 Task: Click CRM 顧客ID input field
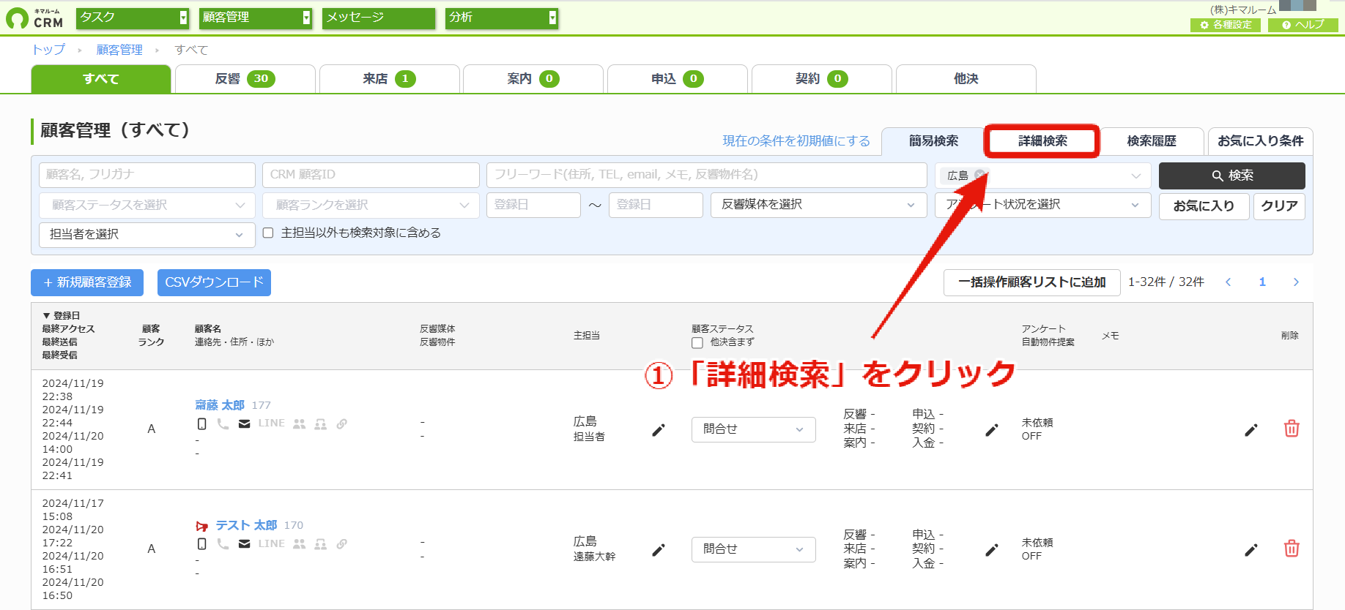[x=371, y=175]
